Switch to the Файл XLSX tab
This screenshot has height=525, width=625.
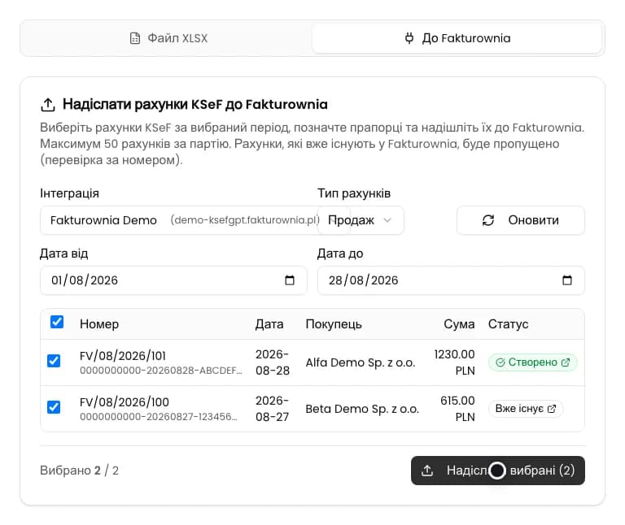click(168, 38)
